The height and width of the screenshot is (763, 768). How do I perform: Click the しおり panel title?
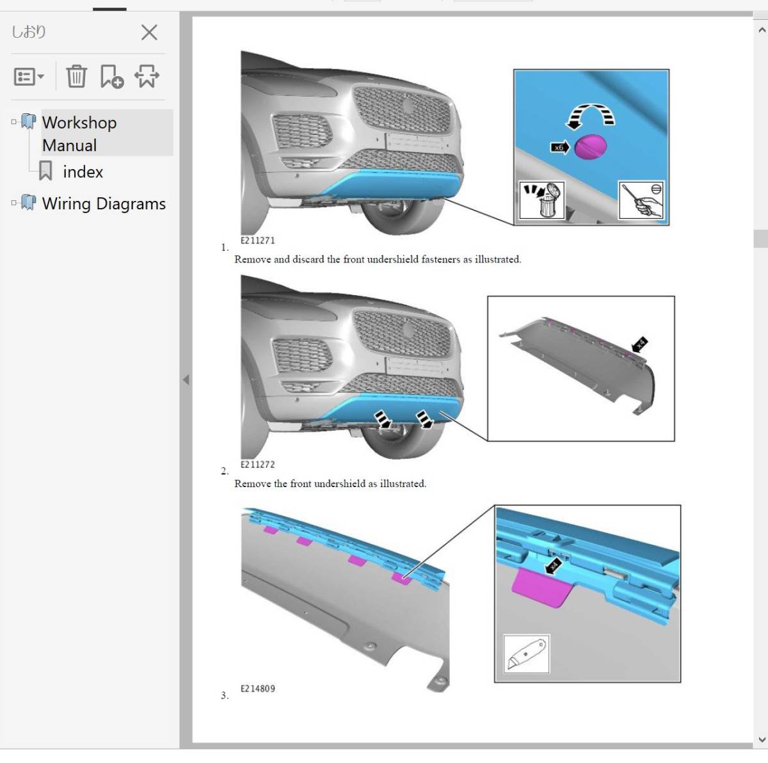click(29, 32)
